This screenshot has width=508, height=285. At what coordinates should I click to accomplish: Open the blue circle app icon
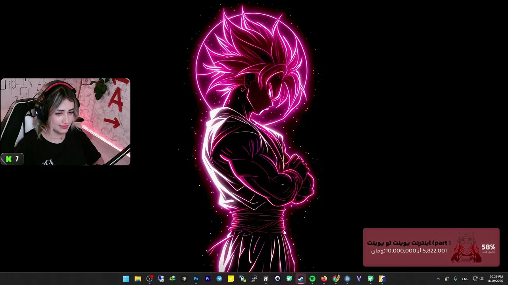[347, 279]
